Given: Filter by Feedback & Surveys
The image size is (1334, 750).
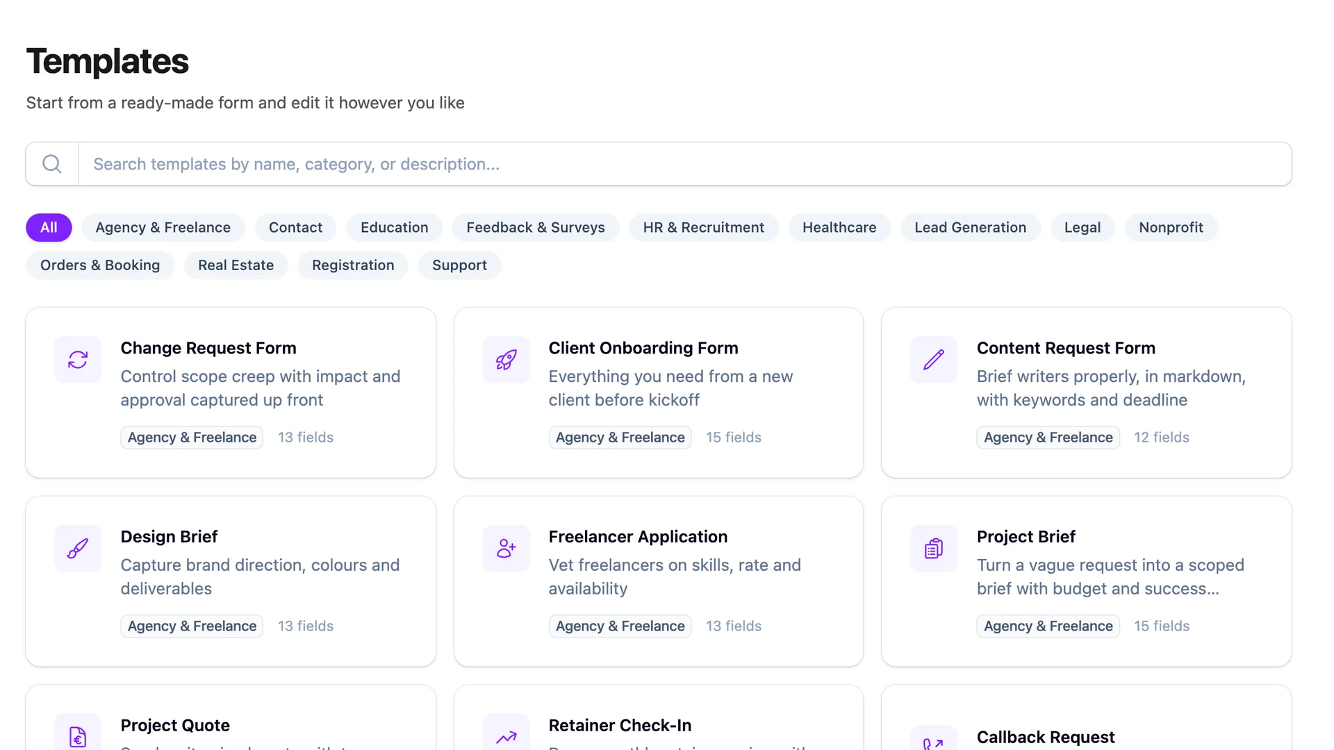Looking at the screenshot, I should click(535, 228).
